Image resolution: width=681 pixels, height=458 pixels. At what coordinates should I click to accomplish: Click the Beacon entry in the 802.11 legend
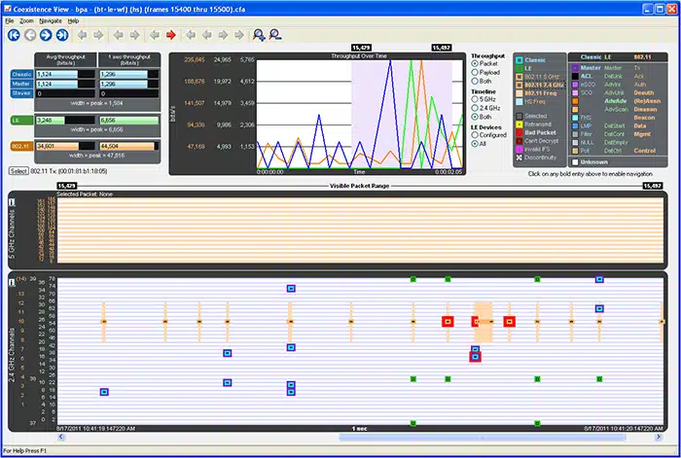coord(644,116)
